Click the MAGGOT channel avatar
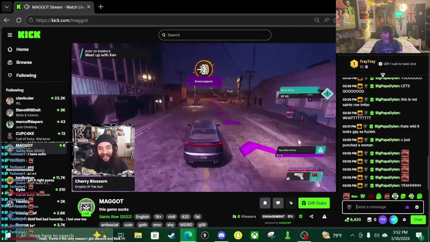Viewport: 430px width, 242px height. pyautogui.click(x=86, y=206)
